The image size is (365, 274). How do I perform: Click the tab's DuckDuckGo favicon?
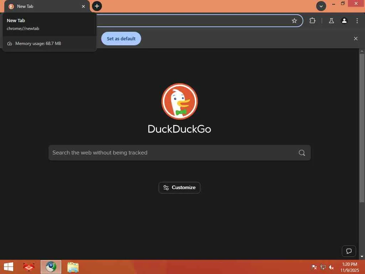coord(11,6)
